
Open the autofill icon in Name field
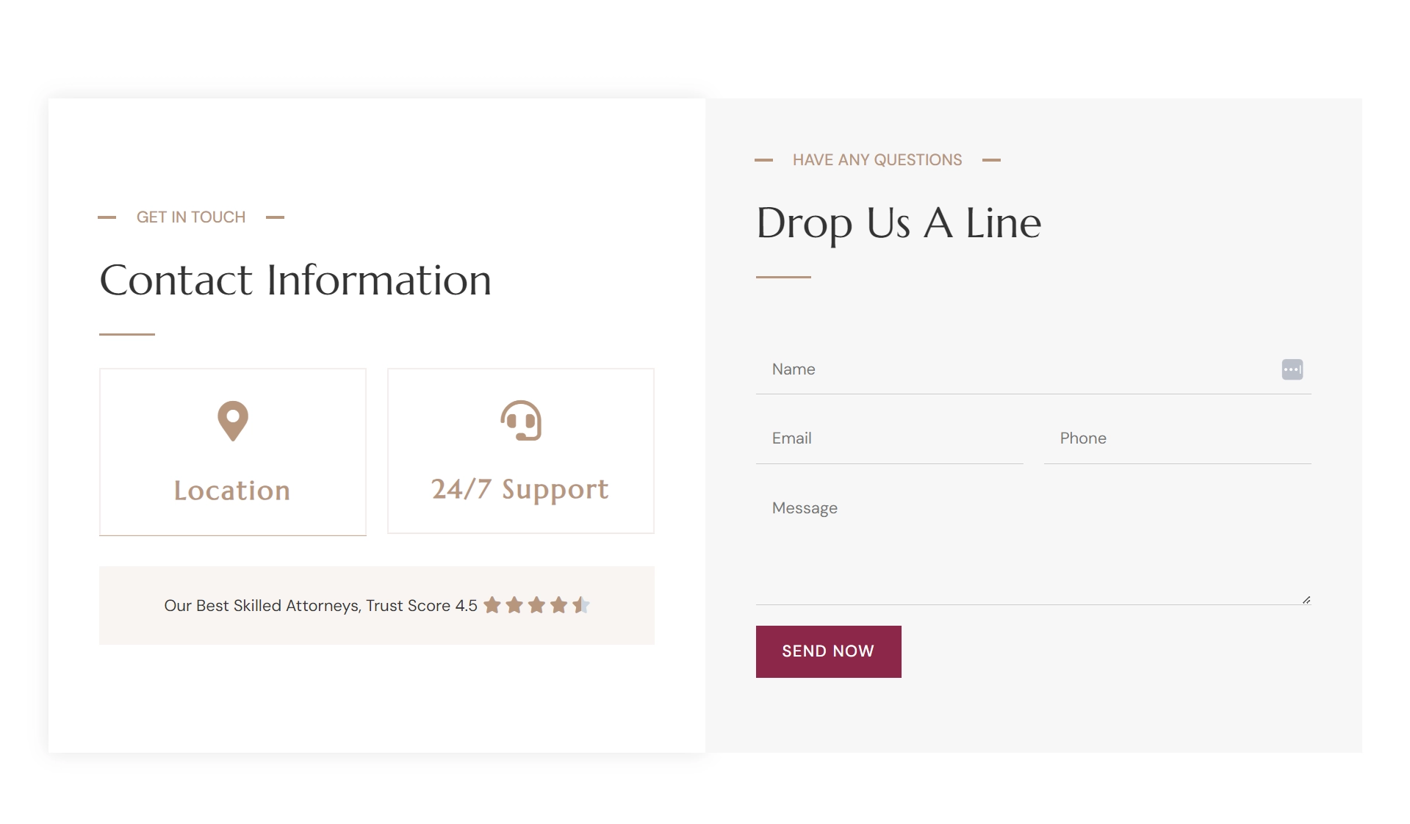coord(1292,369)
